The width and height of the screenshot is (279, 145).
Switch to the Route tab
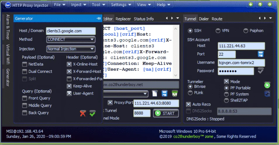point(217,19)
